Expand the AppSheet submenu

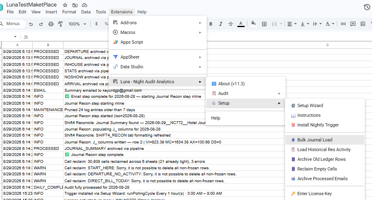point(158,57)
